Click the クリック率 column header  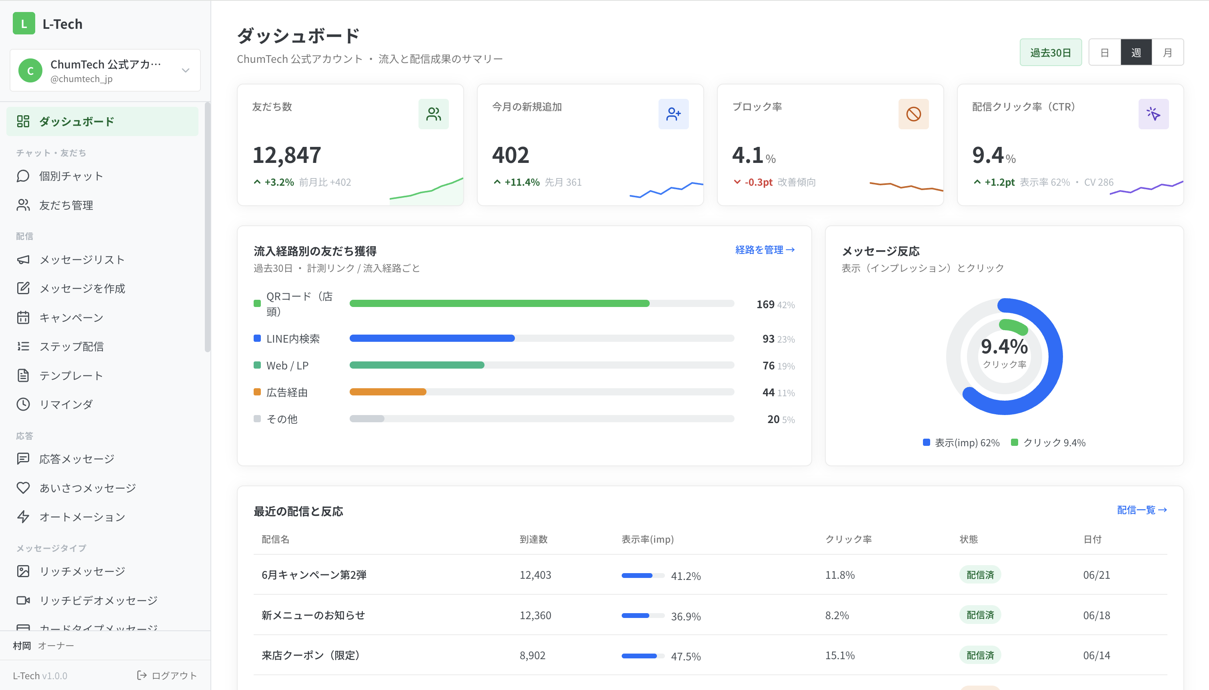point(848,539)
